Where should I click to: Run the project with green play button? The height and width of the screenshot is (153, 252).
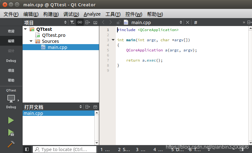click(x=11, y=120)
